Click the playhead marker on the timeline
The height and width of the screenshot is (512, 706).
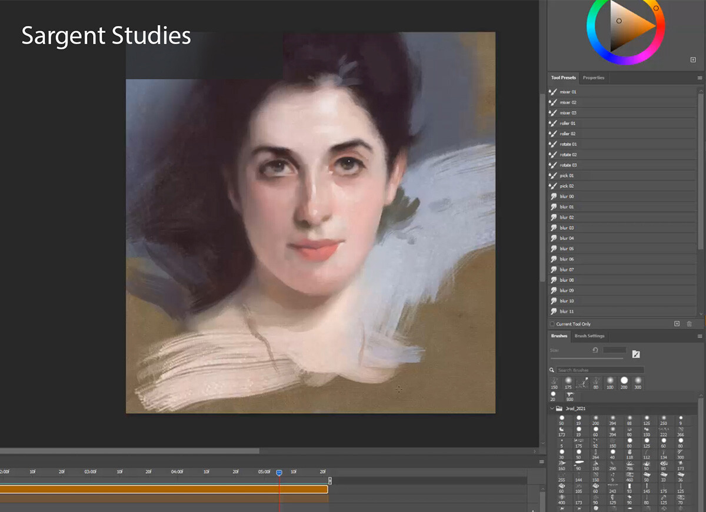pyautogui.click(x=279, y=472)
